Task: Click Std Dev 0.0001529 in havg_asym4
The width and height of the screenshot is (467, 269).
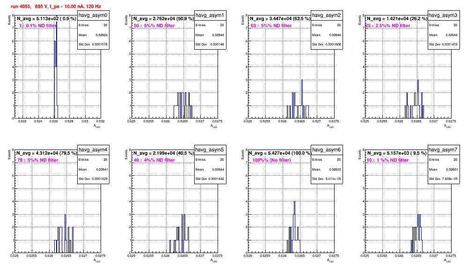Action: (x=93, y=179)
